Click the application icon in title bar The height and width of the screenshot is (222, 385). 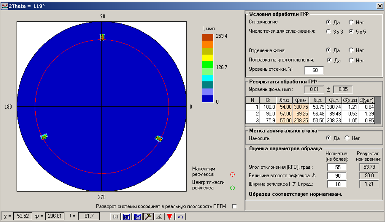pyautogui.click(x=5, y=6)
